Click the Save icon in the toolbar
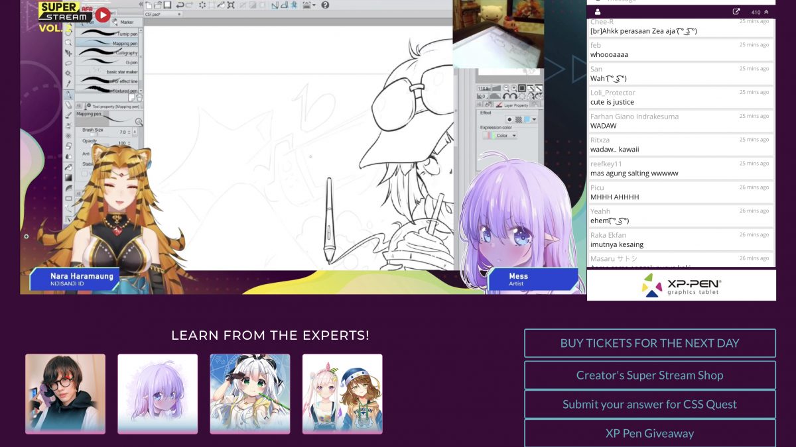 [x=168, y=5]
